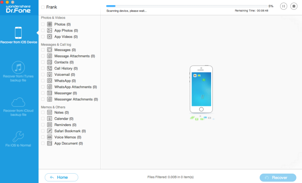Click the Messages bubble icon

tap(49, 50)
